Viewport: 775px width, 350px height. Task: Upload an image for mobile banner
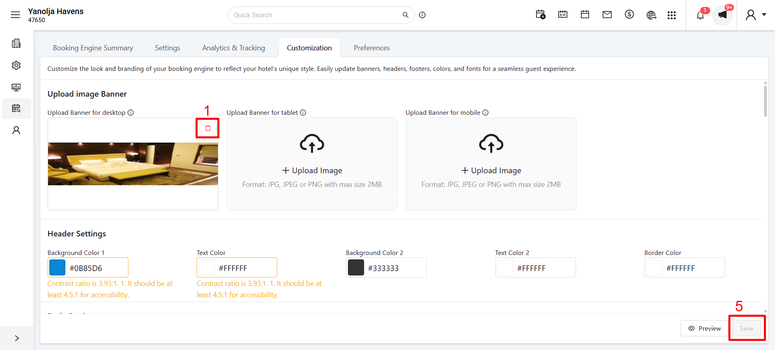pyautogui.click(x=491, y=170)
